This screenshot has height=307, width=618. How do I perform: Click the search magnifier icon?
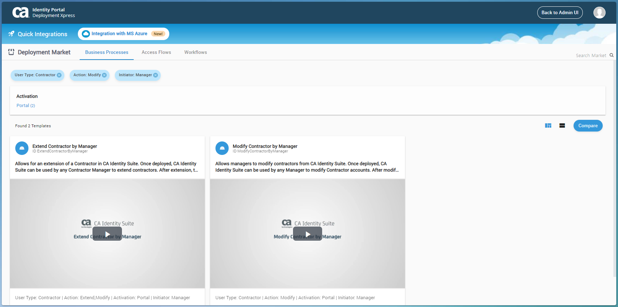[612, 55]
